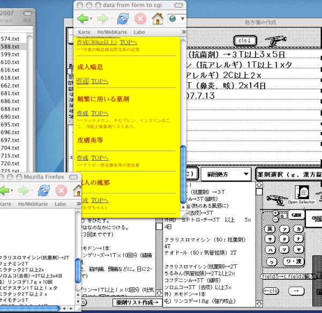Screen dimensions: 322x313
Task: Click Firefox window horizontal scrollbar thumb
Action: click(x=29, y=308)
